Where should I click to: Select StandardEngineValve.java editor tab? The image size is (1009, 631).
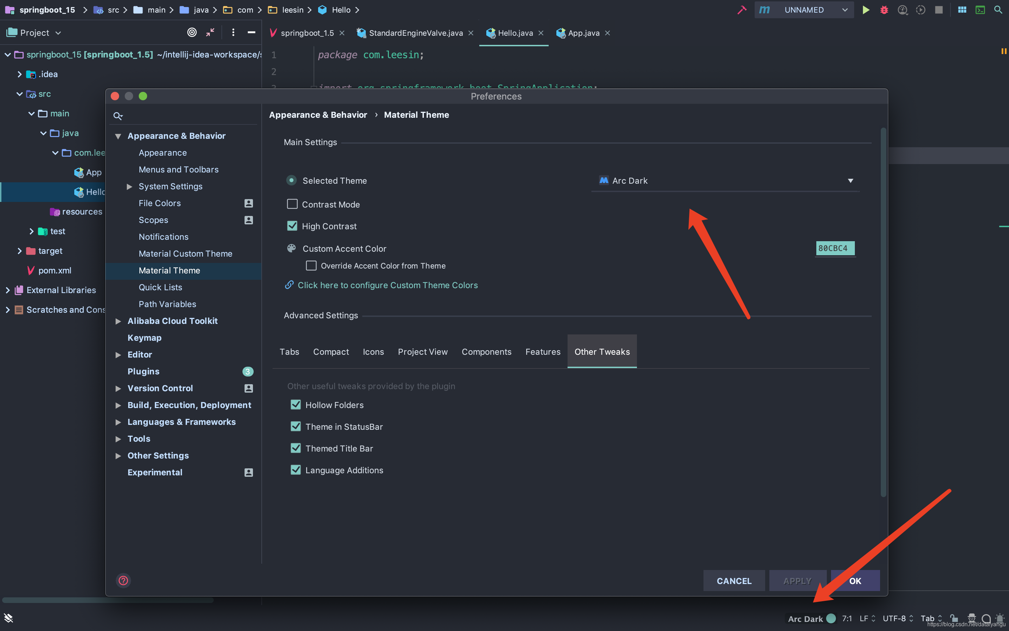tap(415, 33)
